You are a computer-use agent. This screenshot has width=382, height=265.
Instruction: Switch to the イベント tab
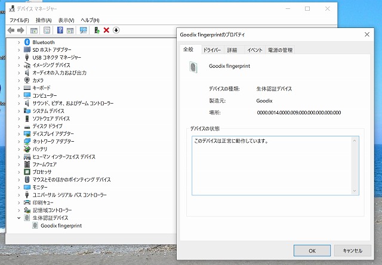pyautogui.click(x=255, y=50)
